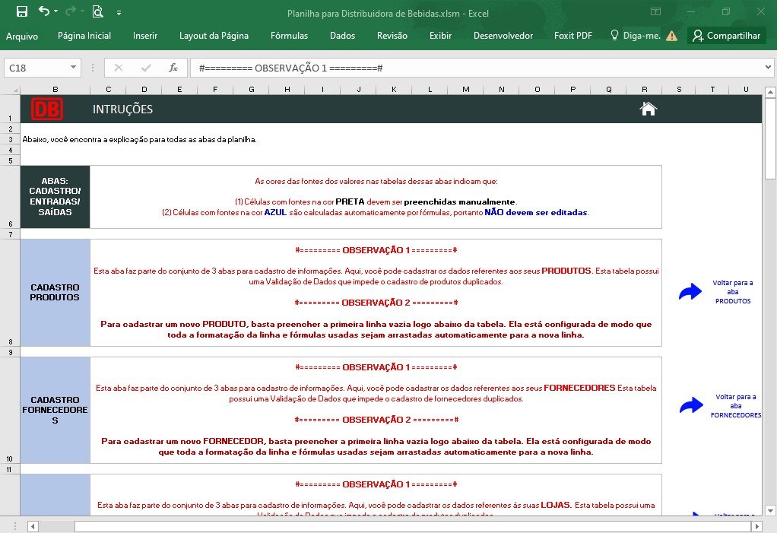Click the white home icon in header

pos(649,108)
